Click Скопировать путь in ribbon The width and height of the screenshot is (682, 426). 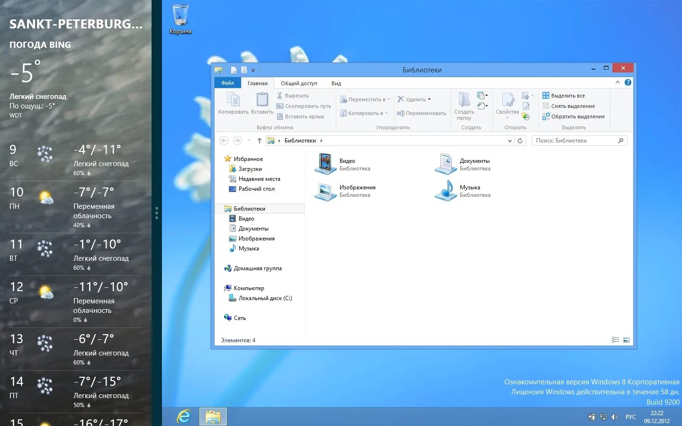coord(304,106)
